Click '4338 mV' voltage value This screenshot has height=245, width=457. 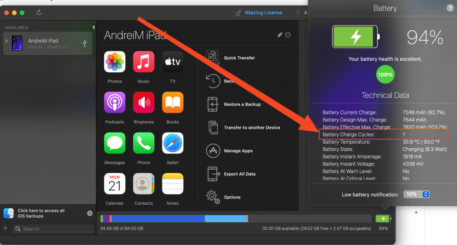click(413, 164)
